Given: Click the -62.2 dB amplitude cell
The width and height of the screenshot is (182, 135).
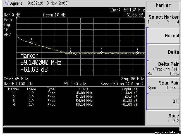Looking at the screenshot, I should point(130,97).
